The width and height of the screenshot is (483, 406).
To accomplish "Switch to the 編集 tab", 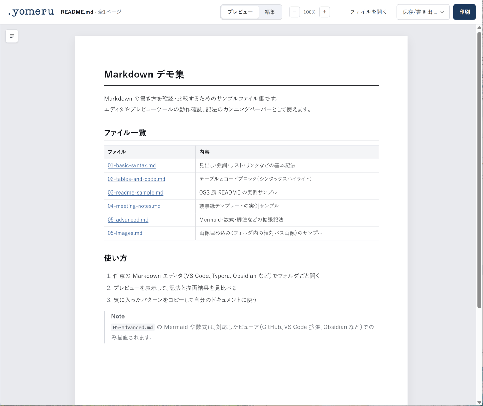I will [x=270, y=12].
